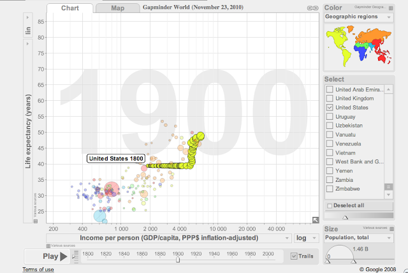Click the 1840 mark on the timeline
Image resolution: width=408 pixels, height=273 pixels.
point(124,254)
